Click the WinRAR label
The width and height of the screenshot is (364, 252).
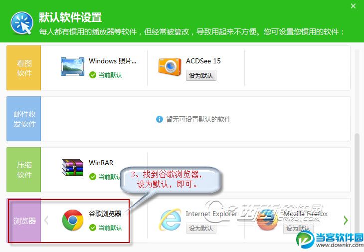(101, 163)
